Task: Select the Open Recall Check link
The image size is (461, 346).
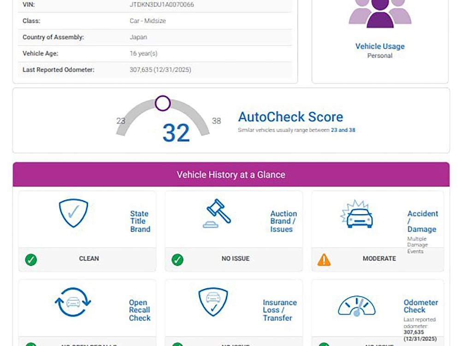Action: click(x=139, y=310)
